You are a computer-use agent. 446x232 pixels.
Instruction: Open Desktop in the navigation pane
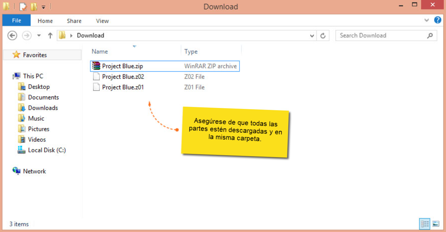[39, 87]
